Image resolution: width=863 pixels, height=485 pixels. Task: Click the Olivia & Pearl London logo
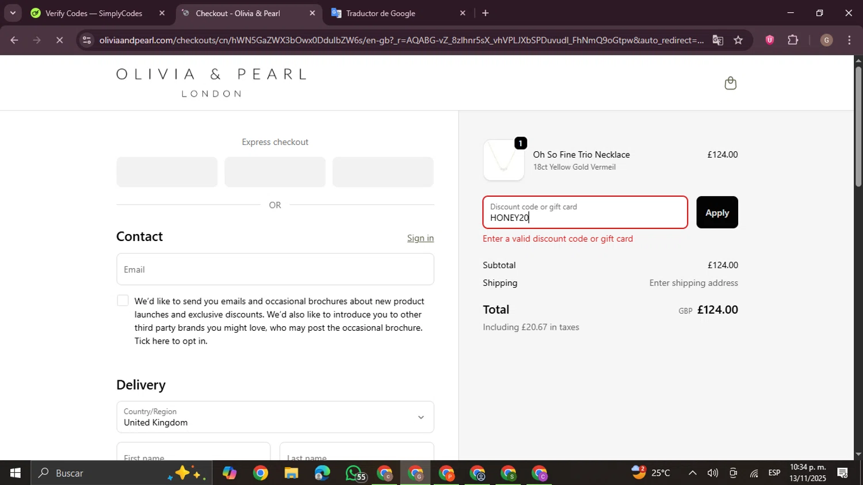(x=211, y=83)
